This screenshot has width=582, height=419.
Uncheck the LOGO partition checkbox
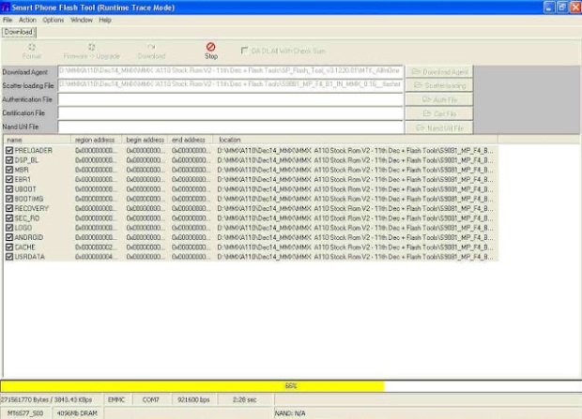pyautogui.click(x=9, y=228)
